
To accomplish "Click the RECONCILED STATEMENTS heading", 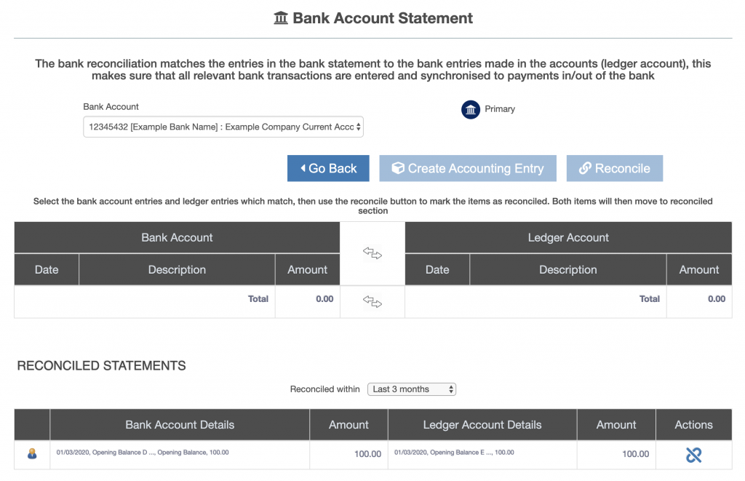I will [x=101, y=365].
